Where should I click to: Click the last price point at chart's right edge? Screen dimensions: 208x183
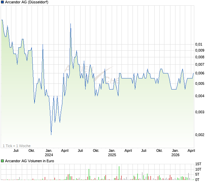click(194, 73)
